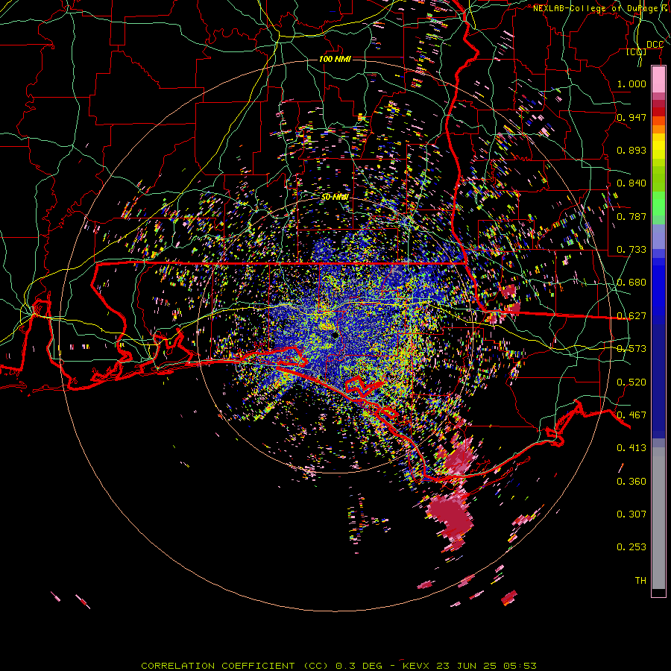Select the 0.733 legend value
This screenshot has width=671, height=671.
(x=631, y=249)
